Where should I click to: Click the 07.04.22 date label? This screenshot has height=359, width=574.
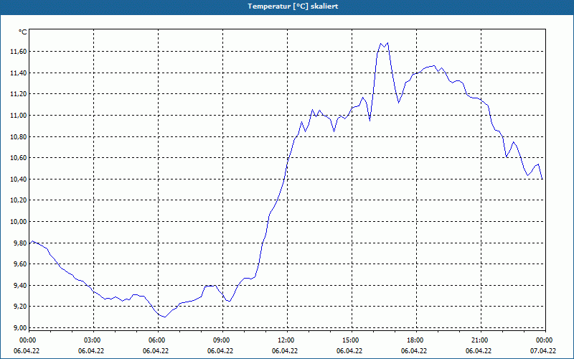click(543, 351)
